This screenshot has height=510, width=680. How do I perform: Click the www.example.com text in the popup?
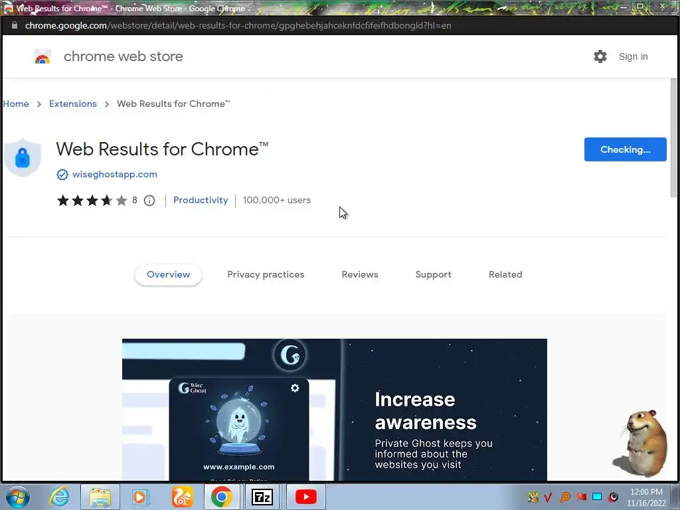pos(239,467)
